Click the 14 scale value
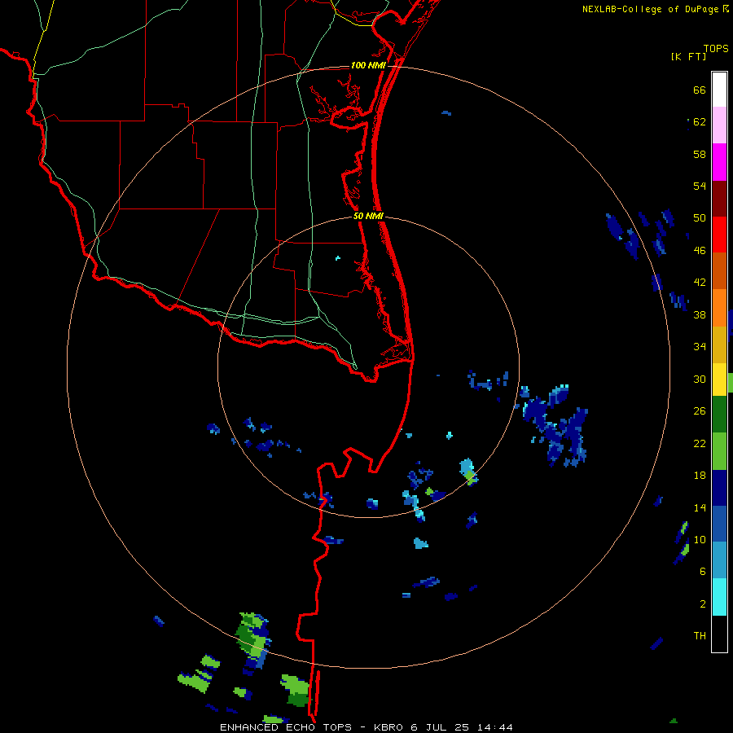This screenshot has width=733, height=733. tap(700, 507)
